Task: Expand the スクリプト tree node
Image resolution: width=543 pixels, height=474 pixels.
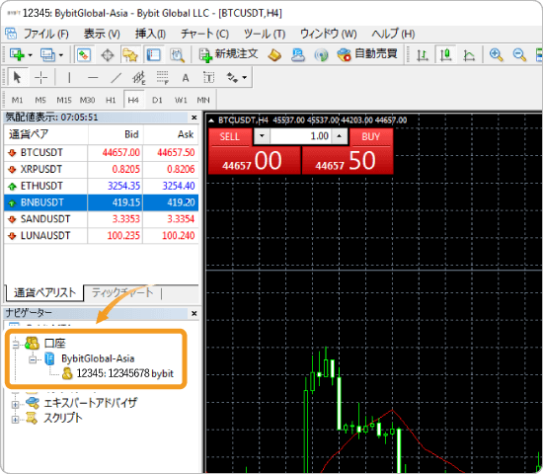Action: coord(15,420)
